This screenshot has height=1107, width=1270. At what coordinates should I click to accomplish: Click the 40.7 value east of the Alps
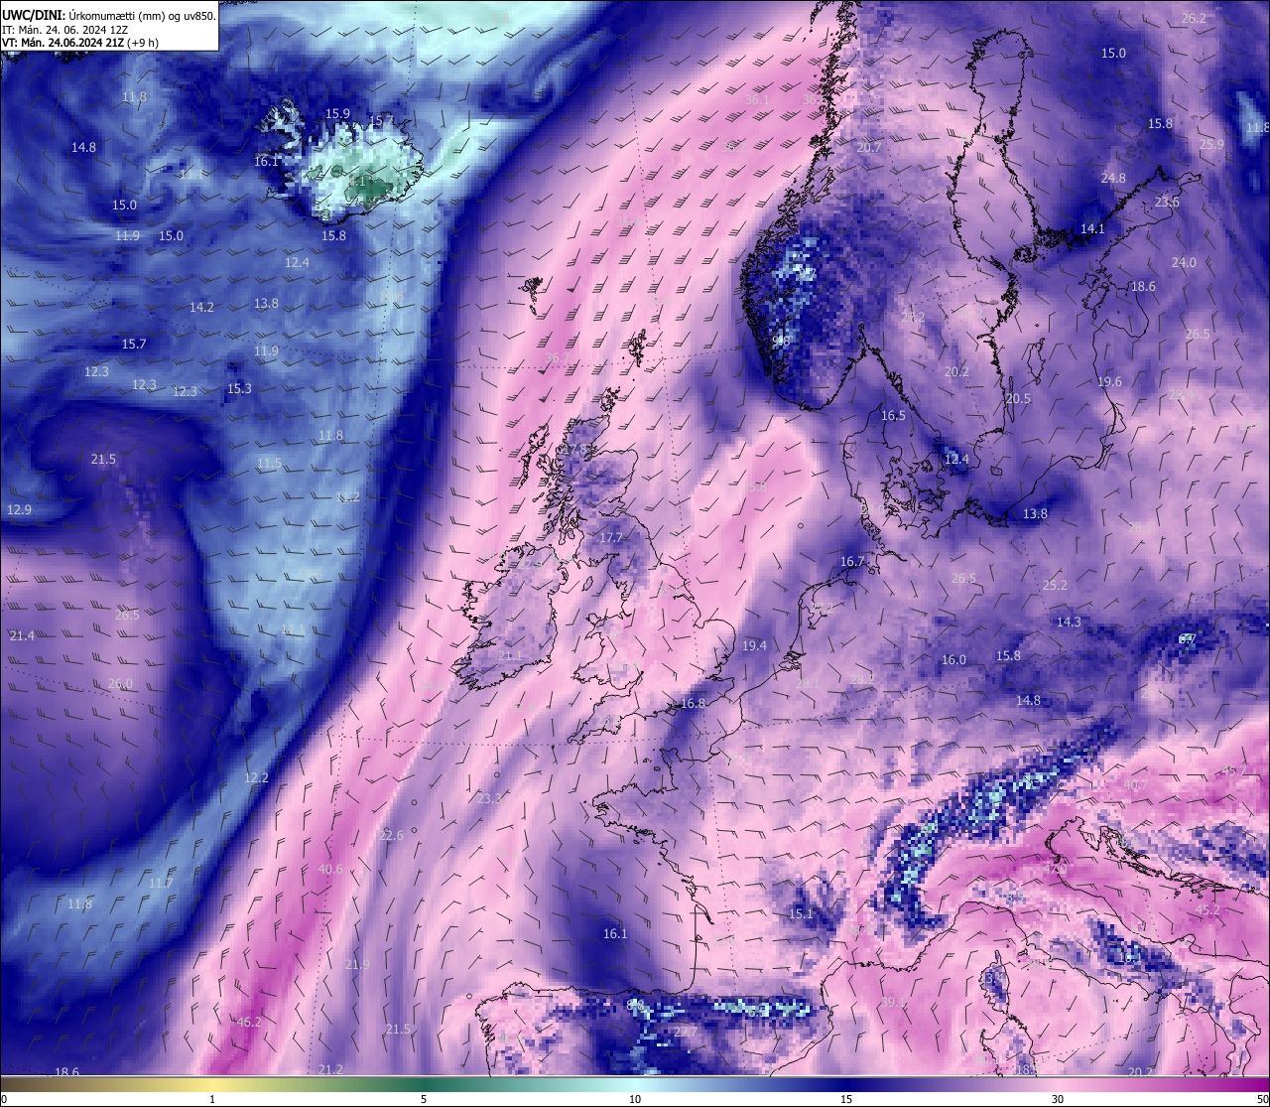tap(1134, 785)
